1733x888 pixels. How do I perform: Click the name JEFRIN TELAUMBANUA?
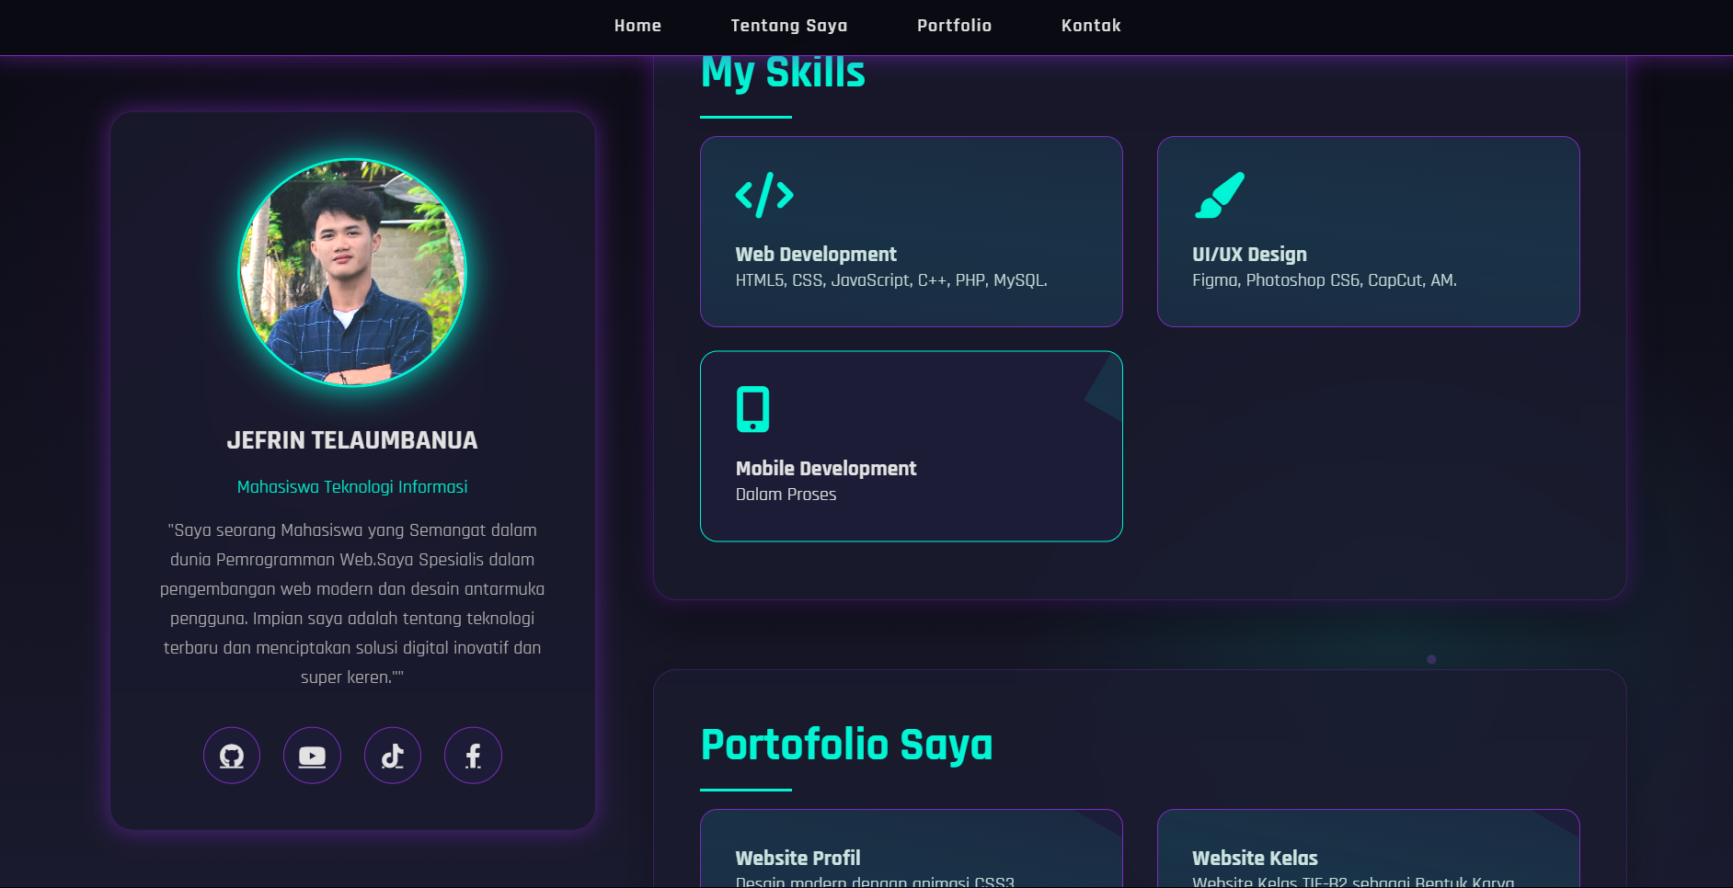[352, 440]
